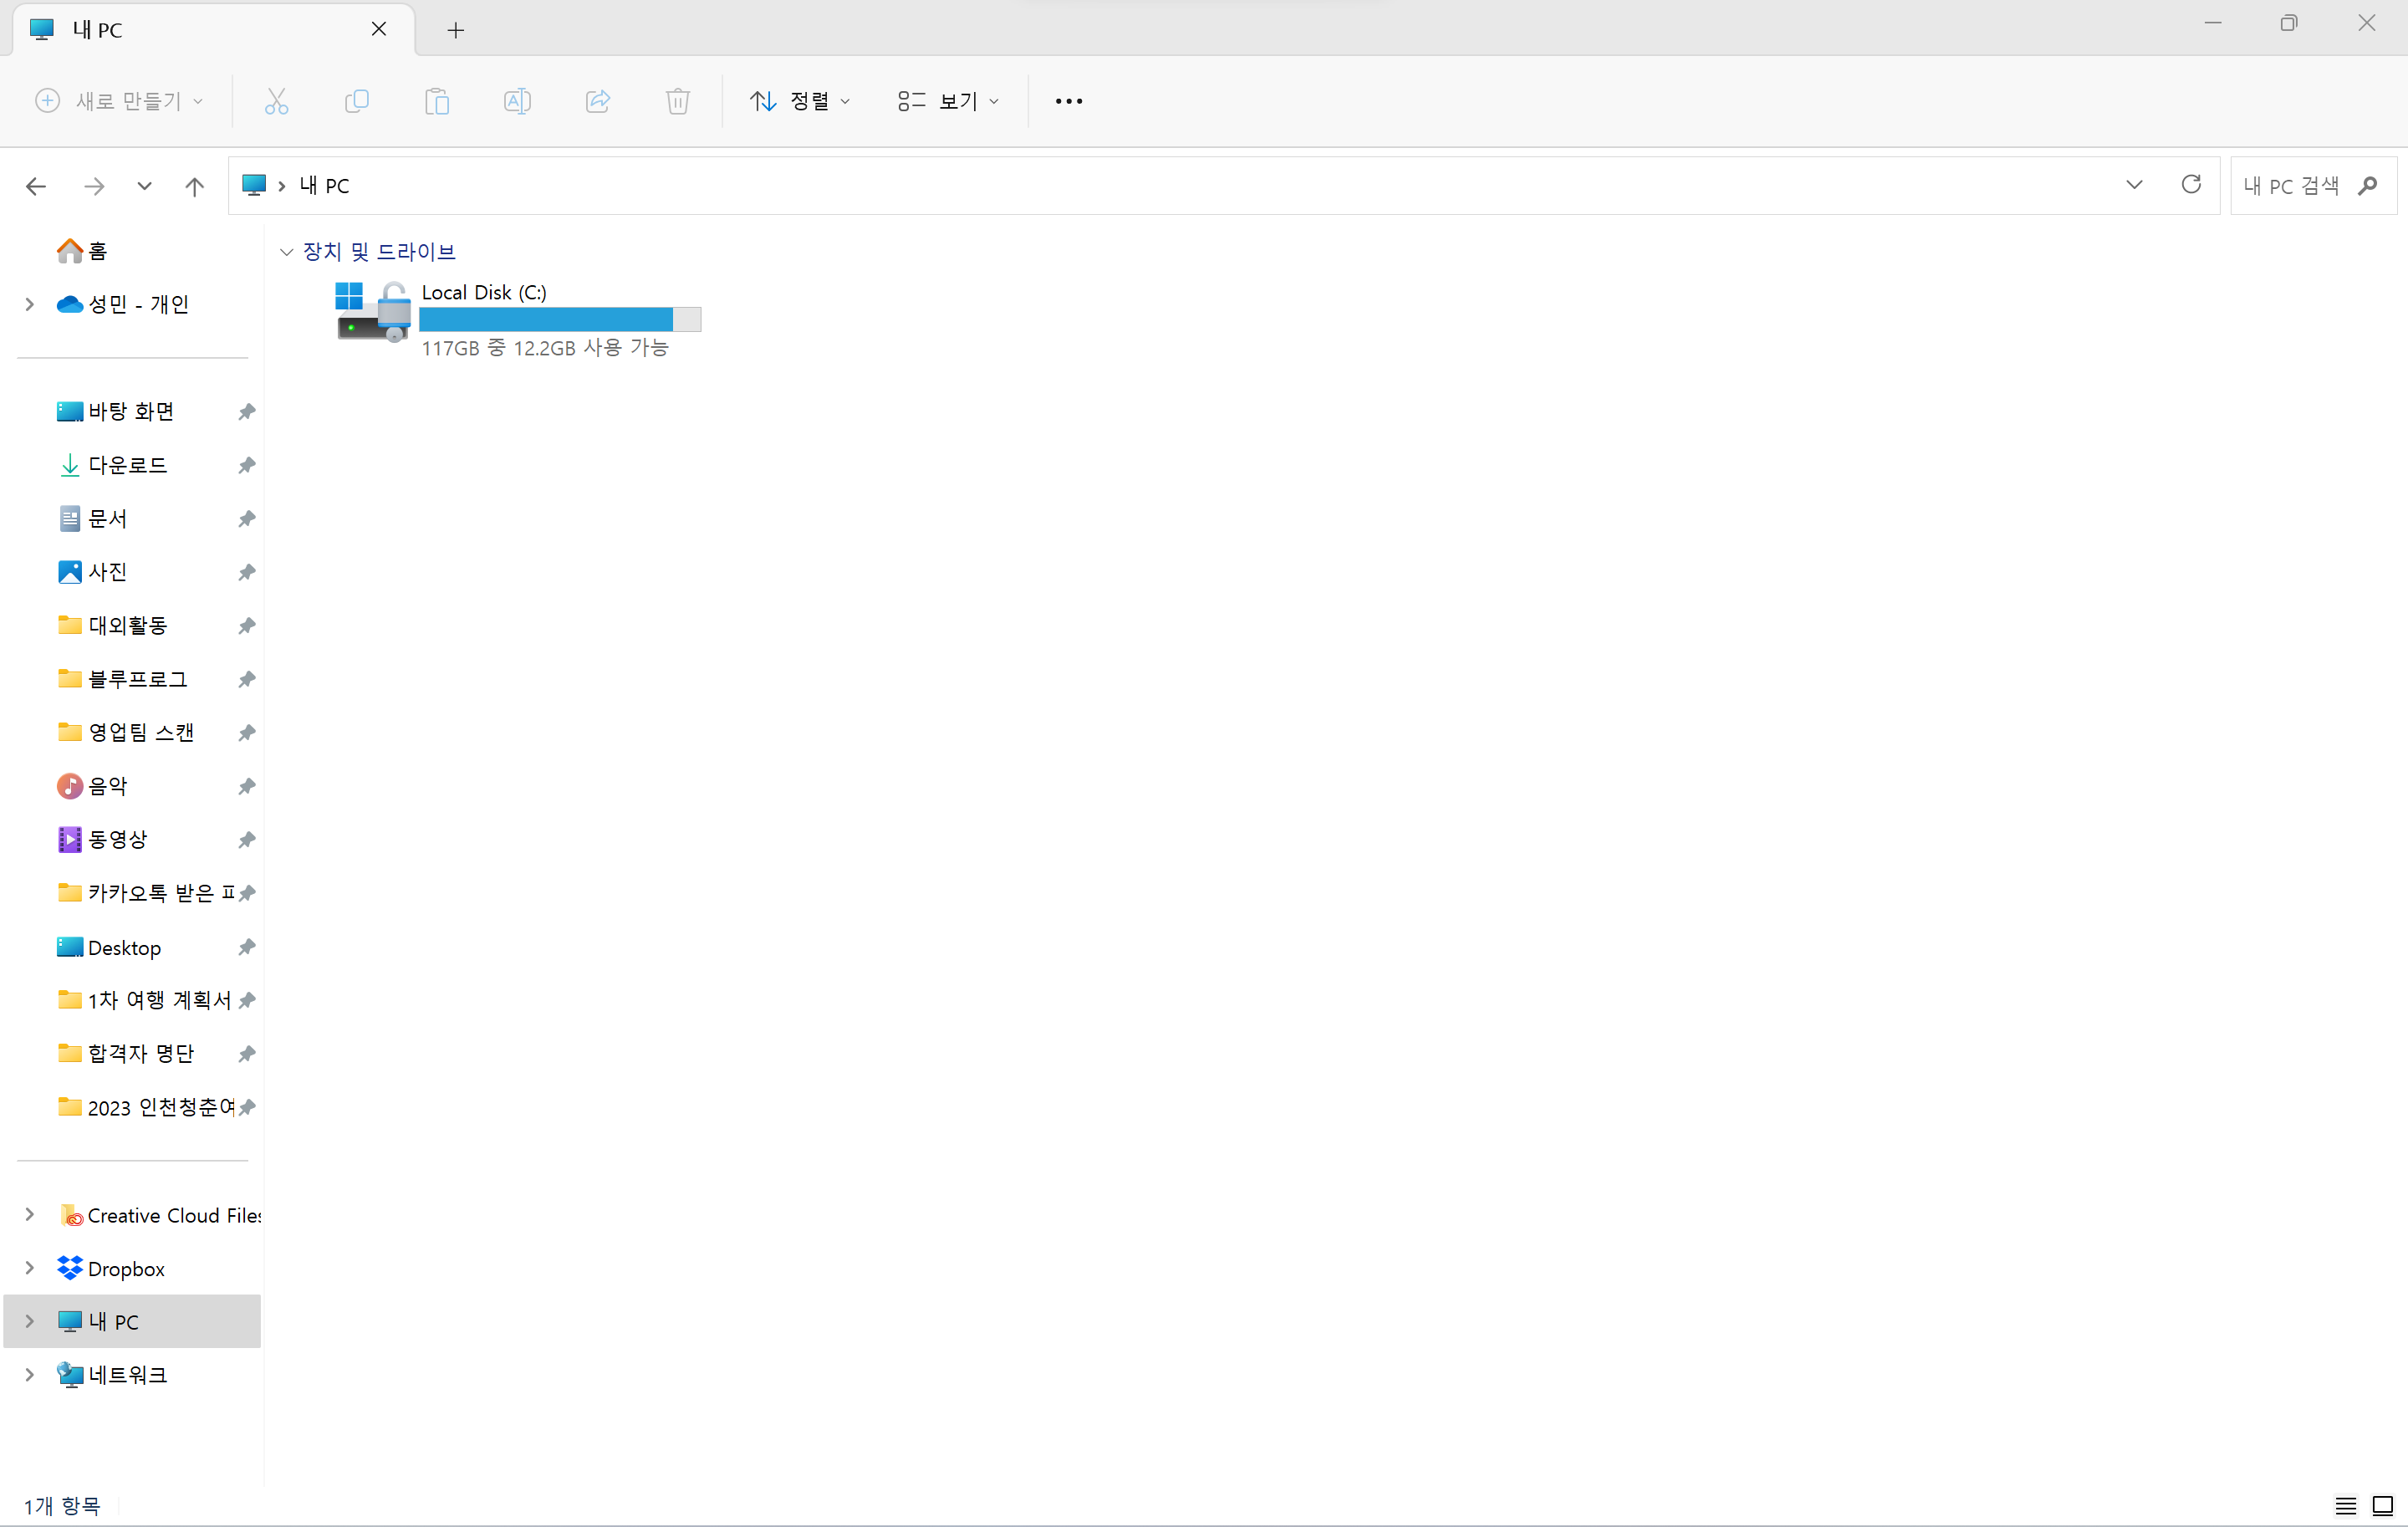The width and height of the screenshot is (2408, 1527).
Task: Open the 정렬 sort dropdown
Action: (x=800, y=101)
